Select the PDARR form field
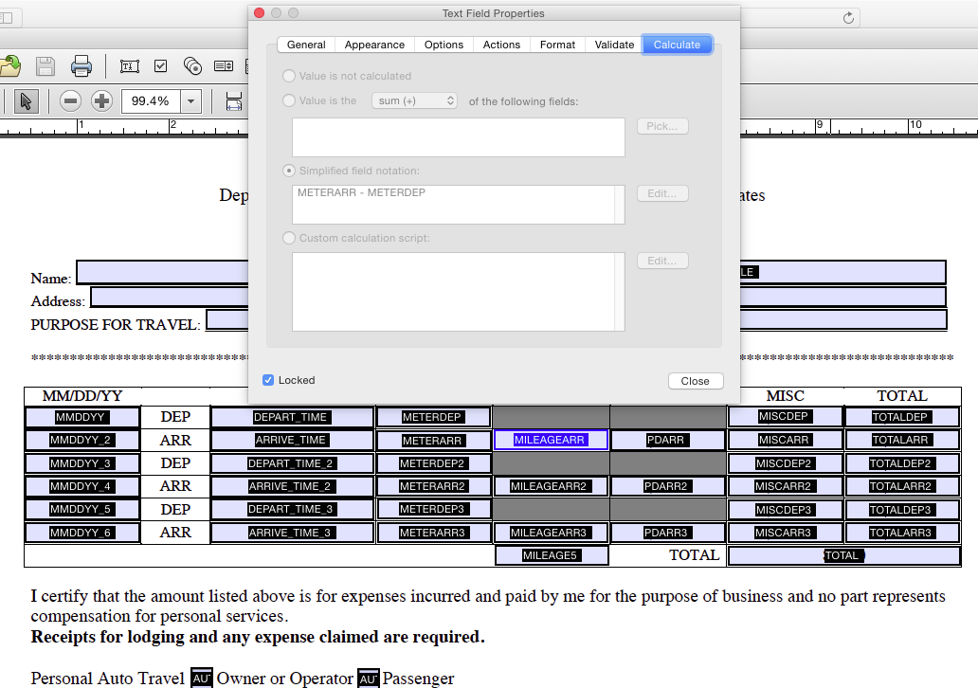 pos(667,440)
